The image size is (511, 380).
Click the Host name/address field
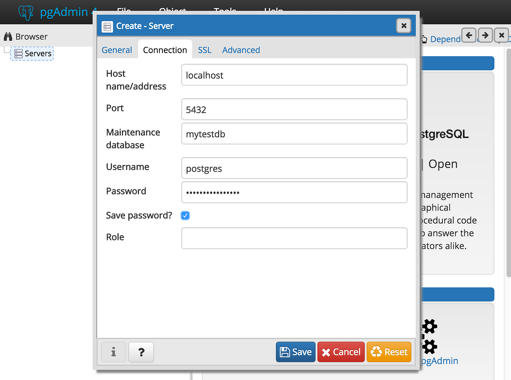(294, 75)
